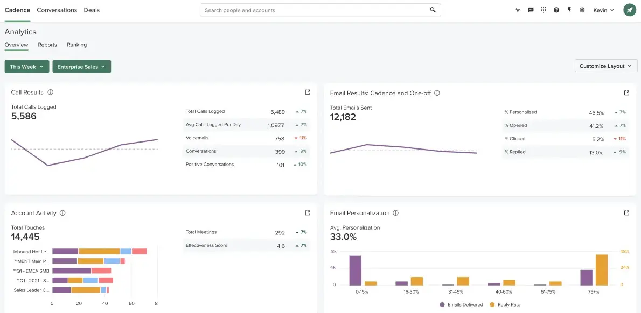Click the purple bar for 0-15% personalization
Screen dimensions: 641x313
coord(356,271)
